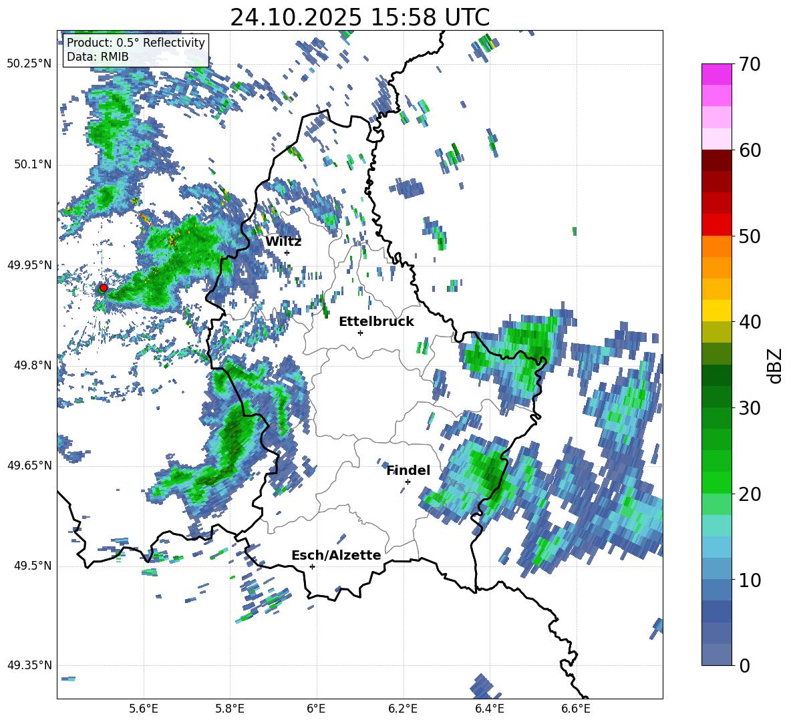The image size is (791, 722).
Task: Click the 'Data: RMIB' text
Action: (98, 57)
